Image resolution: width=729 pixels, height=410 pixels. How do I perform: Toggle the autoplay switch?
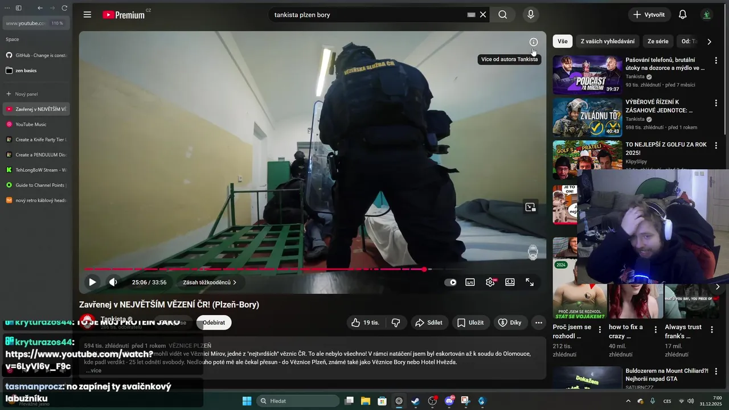point(450,282)
